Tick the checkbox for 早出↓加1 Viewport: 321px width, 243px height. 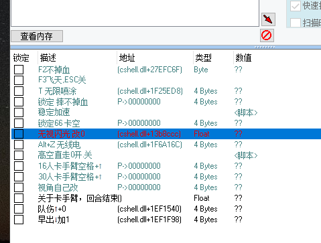click(x=19, y=220)
